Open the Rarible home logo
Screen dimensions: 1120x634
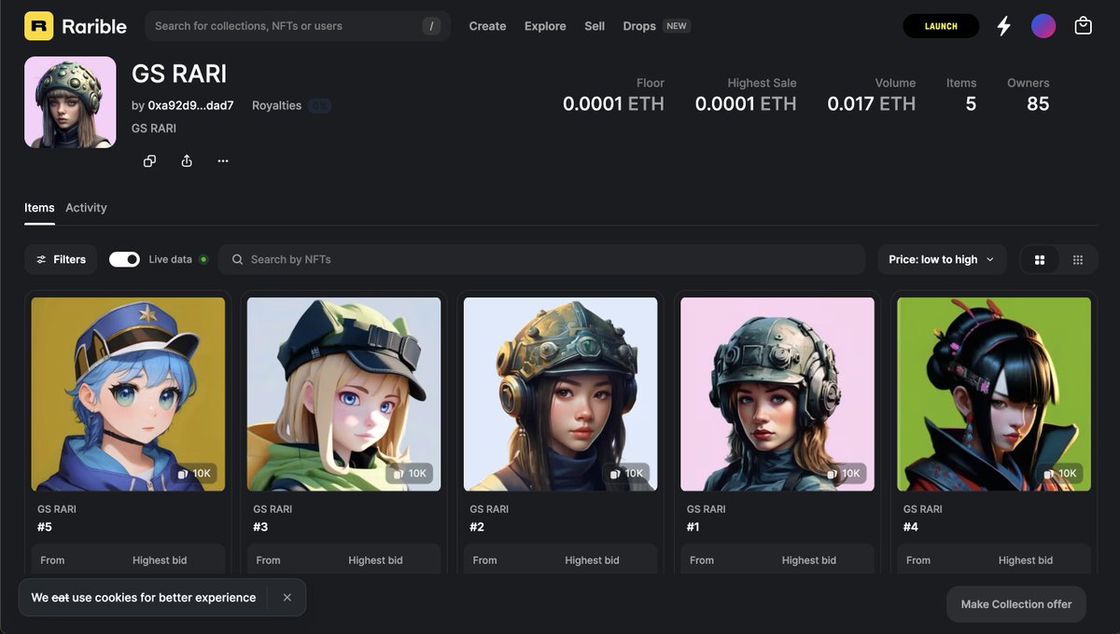[76, 26]
